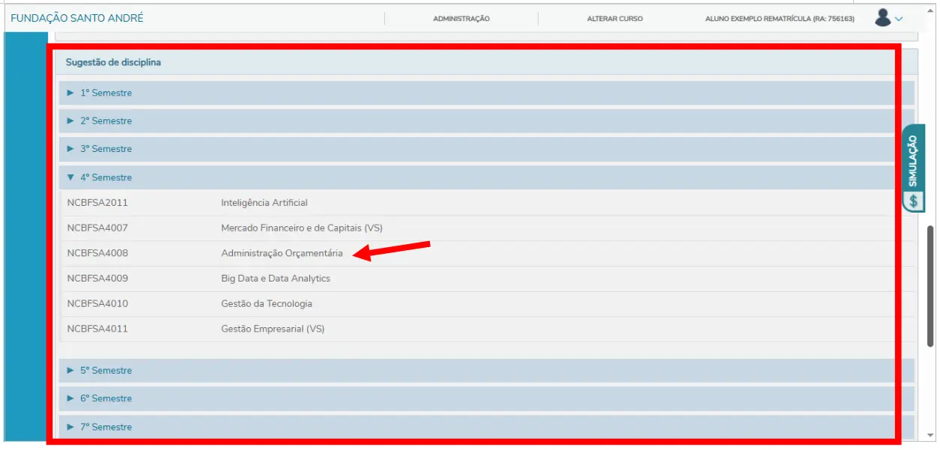Image resolution: width=940 pixels, height=450 pixels.
Task: Click Fundação Santo André title link
Action: (x=76, y=18)
